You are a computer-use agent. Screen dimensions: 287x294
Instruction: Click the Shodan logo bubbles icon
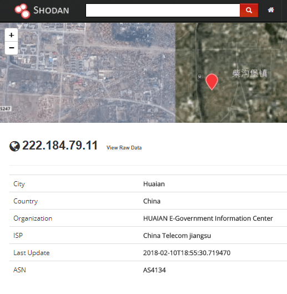coord(22,11)
